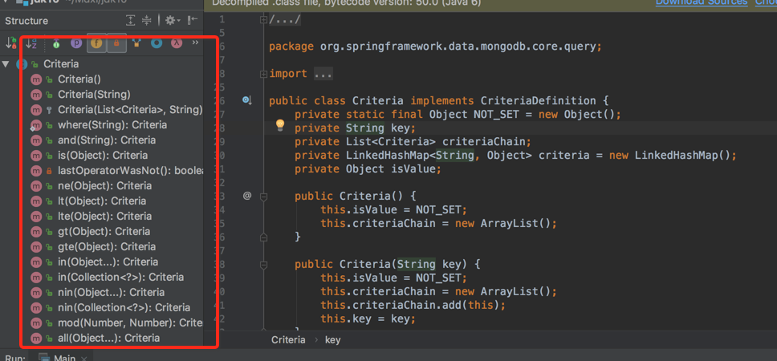
Task: Click CriteriaDefinition in class declaration
Action: (x=538, y=101)
